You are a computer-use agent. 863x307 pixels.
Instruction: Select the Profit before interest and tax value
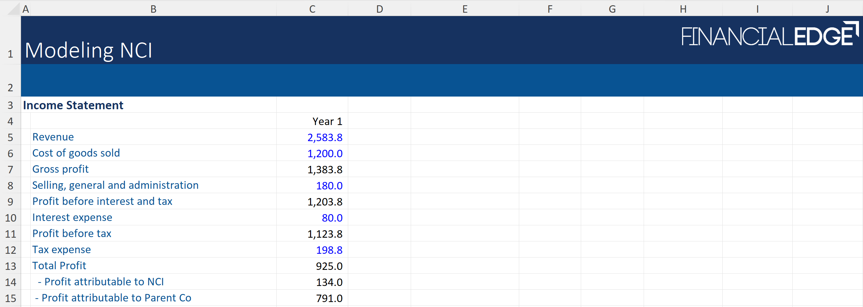coord(325,201)
